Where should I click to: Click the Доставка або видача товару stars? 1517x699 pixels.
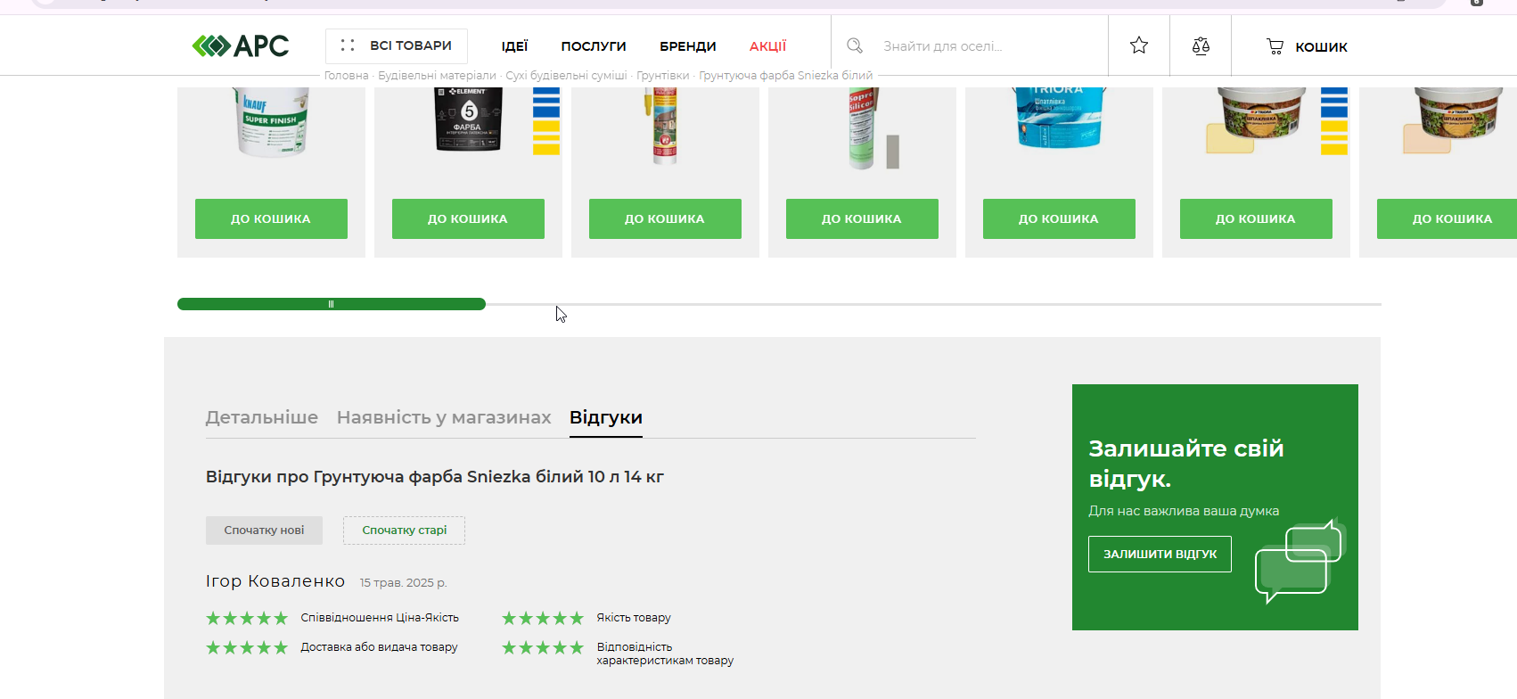pyautogui.click(x=247, y=647)
